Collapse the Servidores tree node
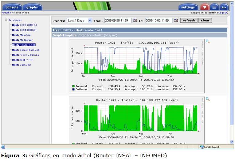This screenshot has height=161, width=235. click(6, 20)
